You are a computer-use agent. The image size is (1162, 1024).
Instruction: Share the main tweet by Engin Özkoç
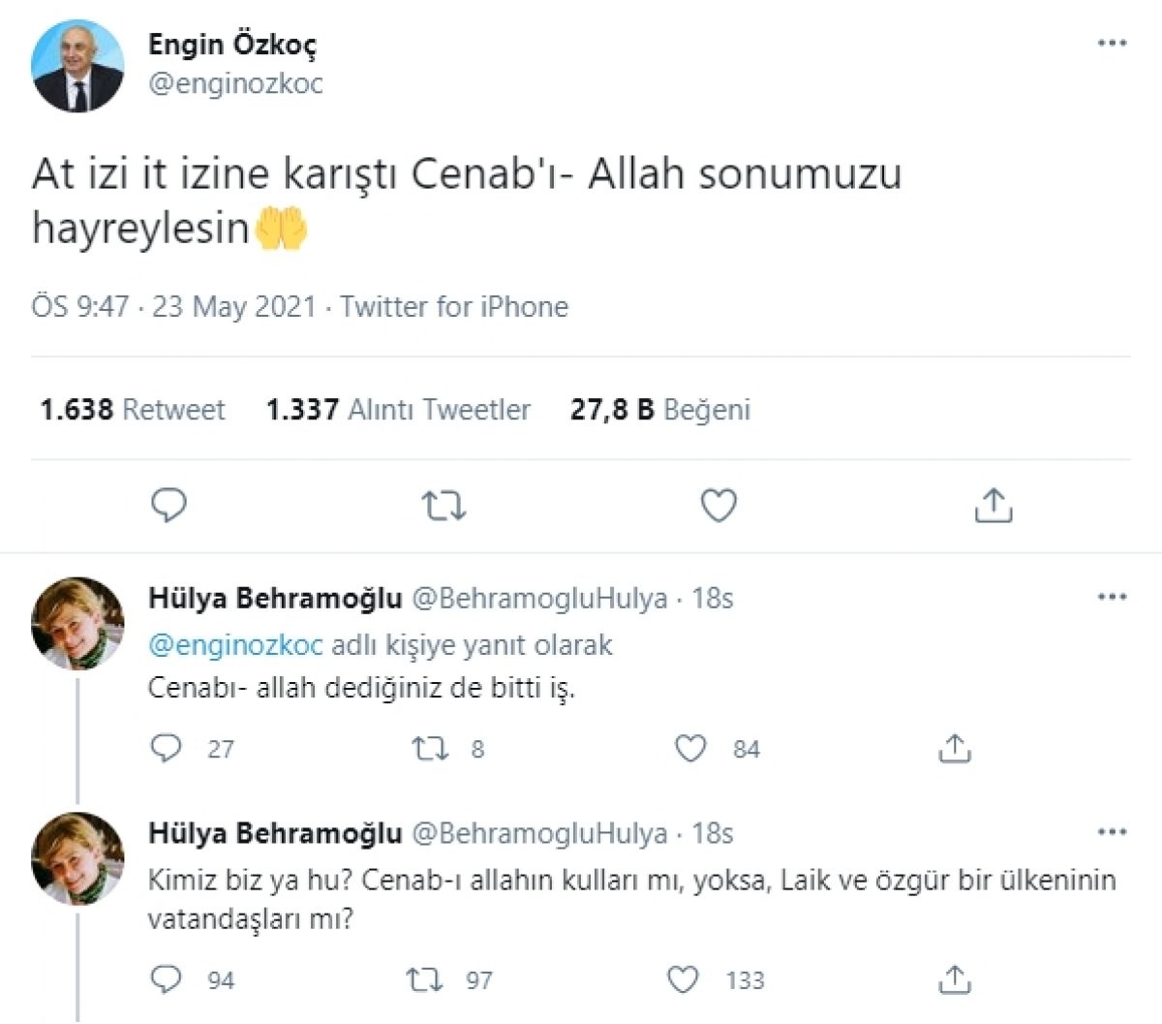click(993, 505)
